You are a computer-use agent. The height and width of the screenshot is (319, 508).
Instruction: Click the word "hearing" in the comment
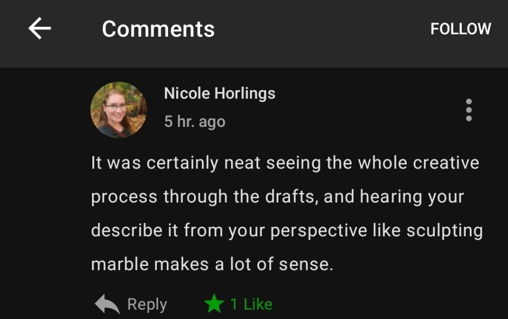point(390,197)
